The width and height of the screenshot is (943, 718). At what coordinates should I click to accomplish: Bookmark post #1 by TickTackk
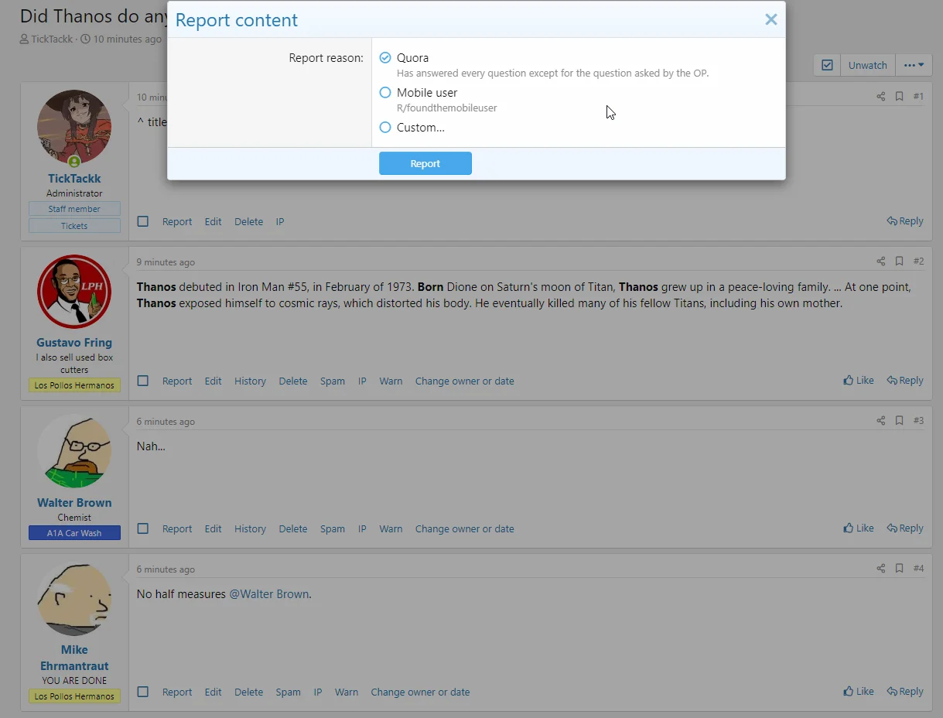[899, 97]
